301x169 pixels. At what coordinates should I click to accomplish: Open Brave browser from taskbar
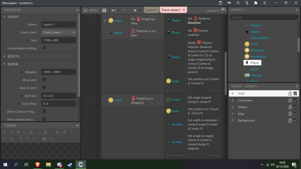pyautogui.click(x=38, y=164)
